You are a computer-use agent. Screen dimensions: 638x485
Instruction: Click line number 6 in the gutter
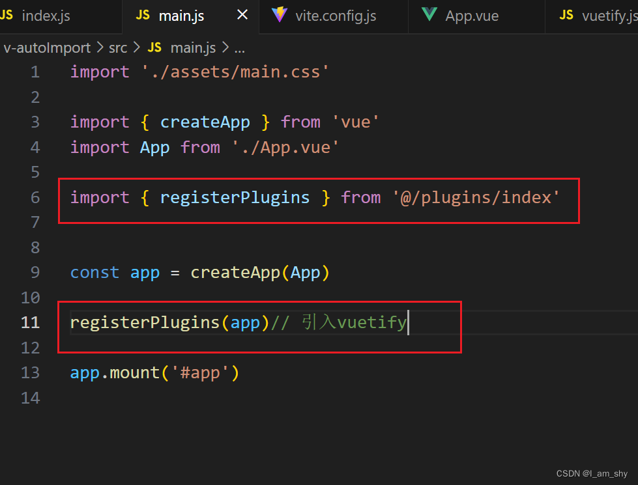click(x=35, y=197)
